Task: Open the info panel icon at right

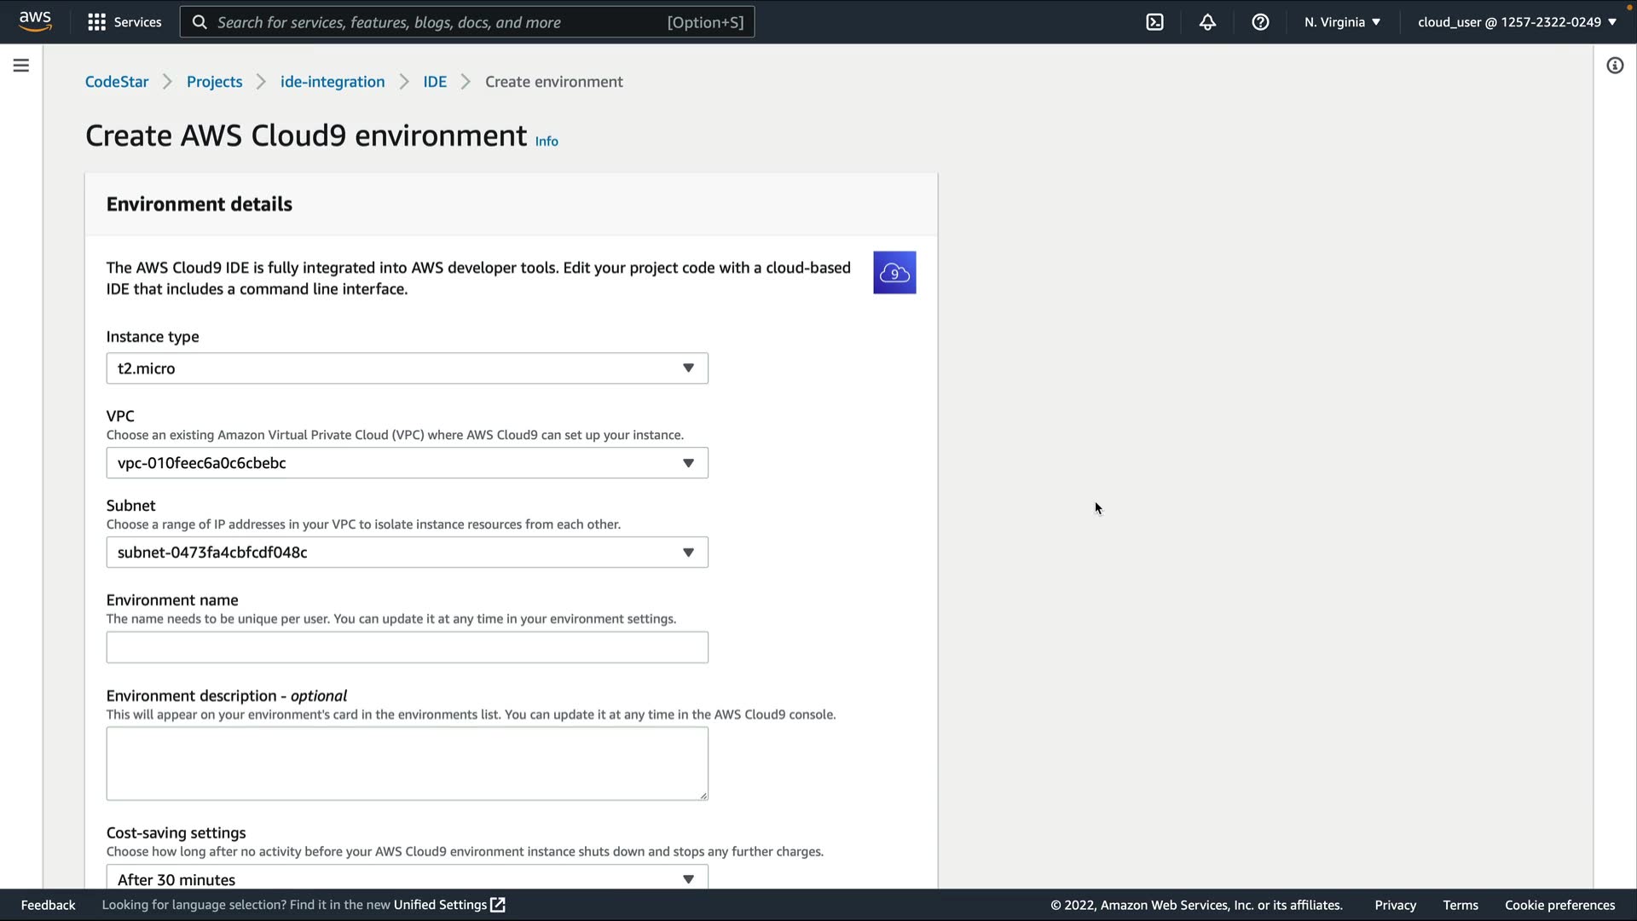Action: pos(1615,66)
